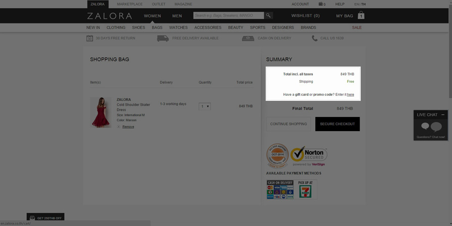Open the Shoes category
This screenshot has width=452, height=226.
(x=139, y=28)
